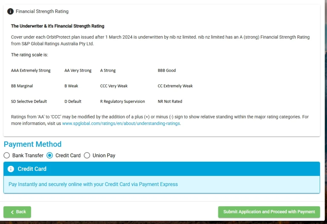
Task: Click the 'B Weak' rating entry
Action: (71, 86)
